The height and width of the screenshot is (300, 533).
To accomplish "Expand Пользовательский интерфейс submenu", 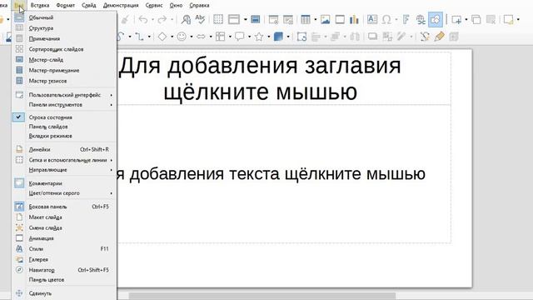I will [64, 95].
